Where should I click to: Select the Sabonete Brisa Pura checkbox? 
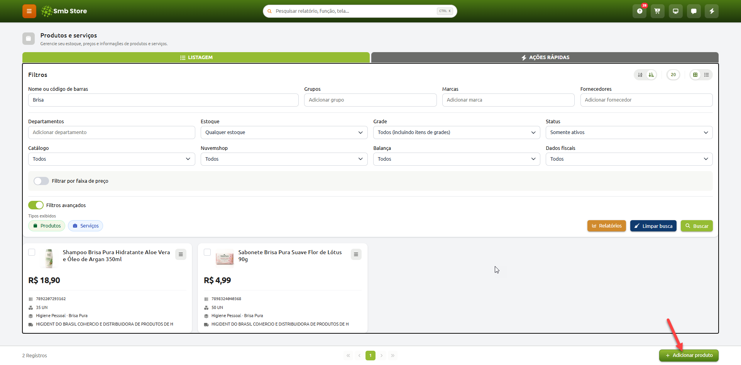tap(207, 252)
